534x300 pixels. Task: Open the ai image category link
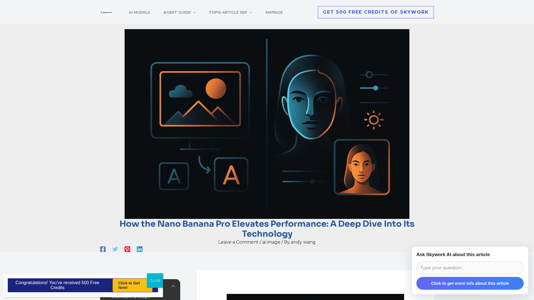[271, 242]
